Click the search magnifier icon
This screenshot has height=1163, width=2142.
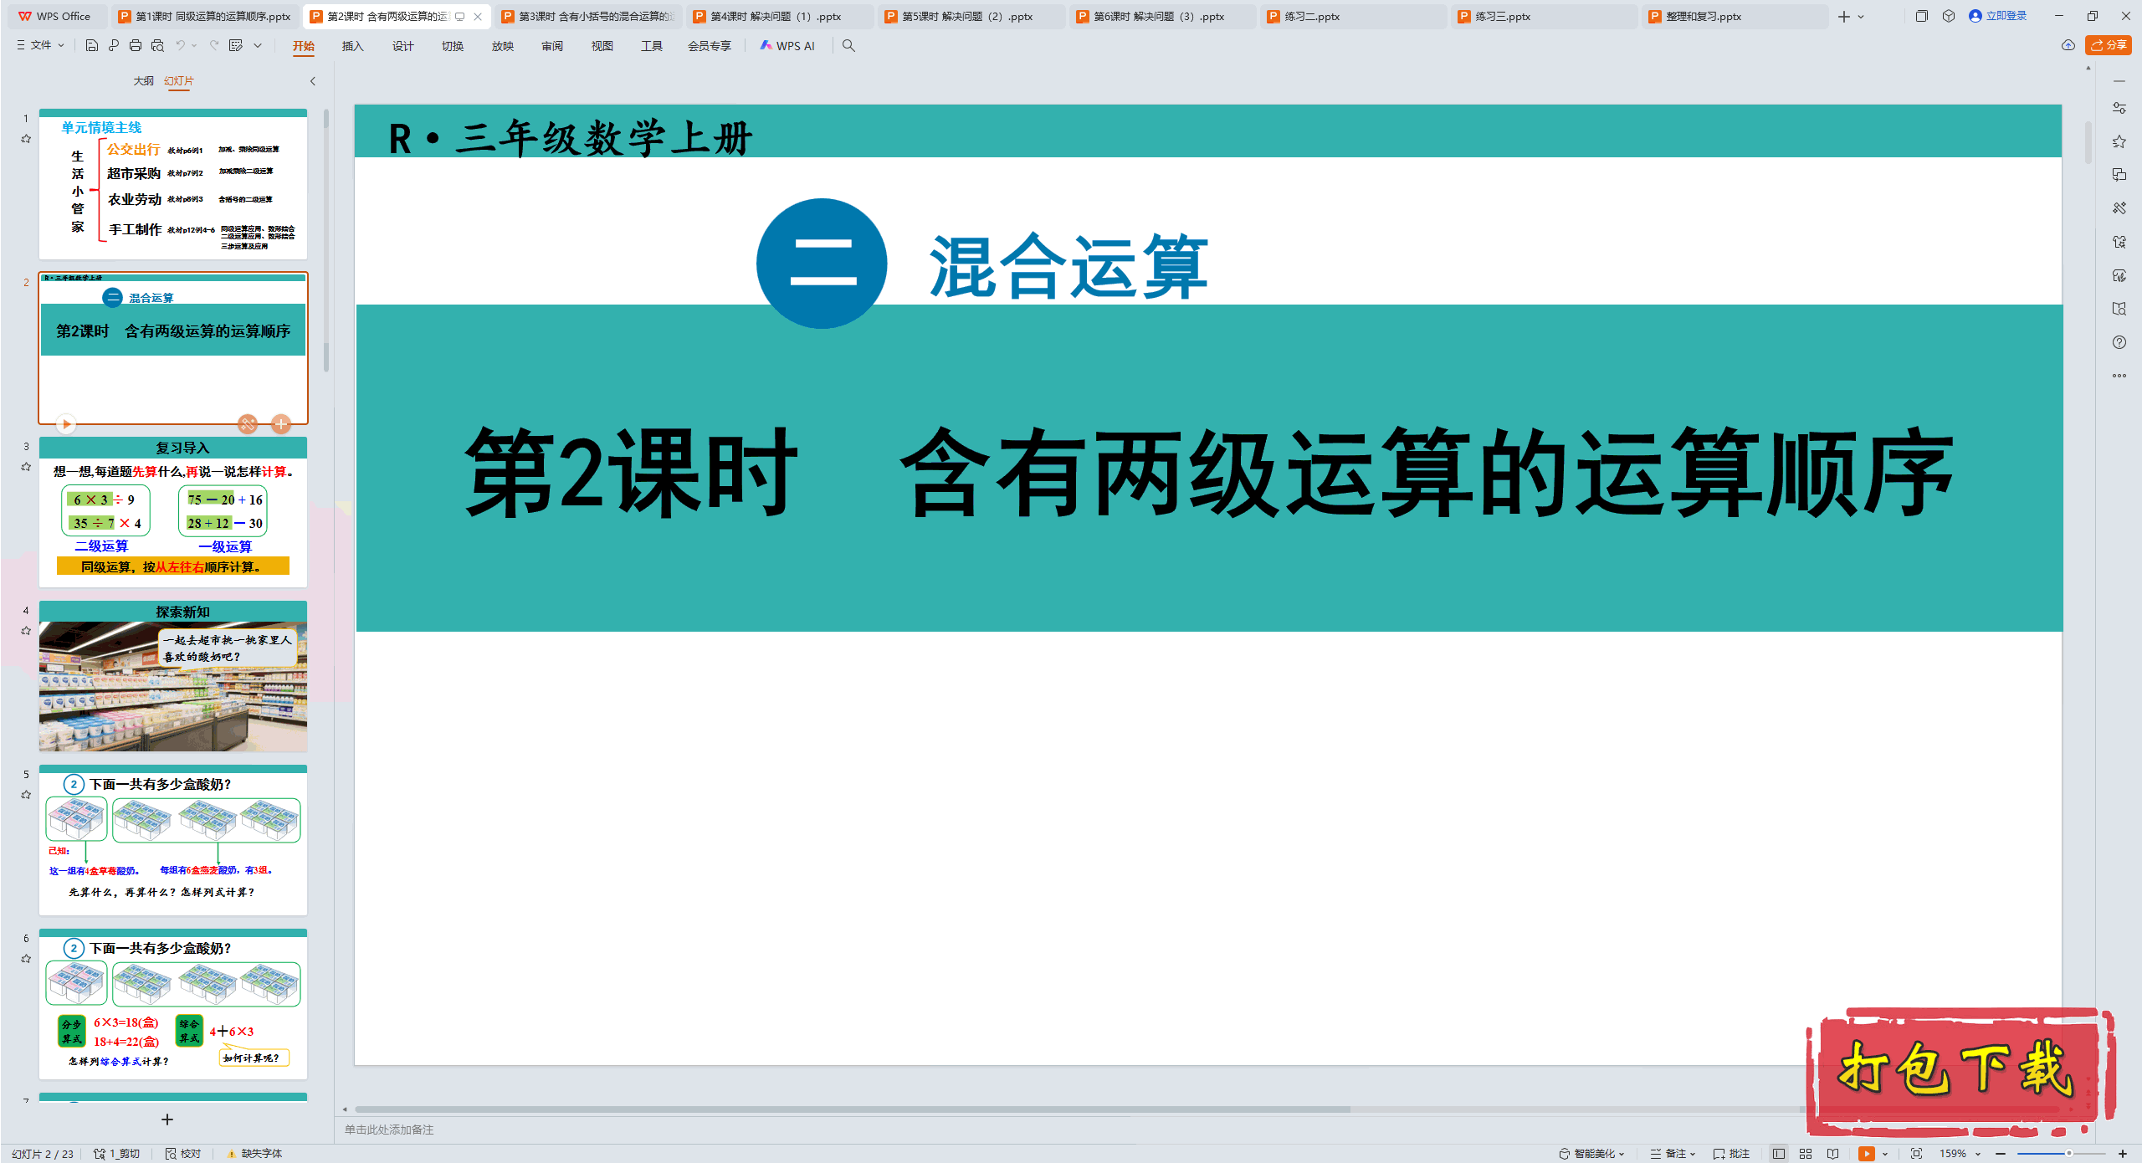[848, 46]
